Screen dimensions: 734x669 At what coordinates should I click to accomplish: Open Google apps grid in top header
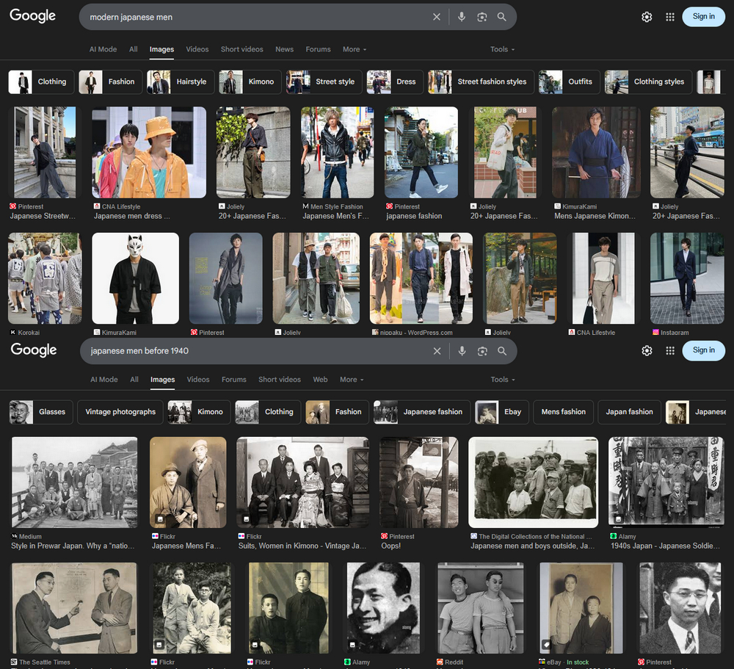[x=670, y=17]
